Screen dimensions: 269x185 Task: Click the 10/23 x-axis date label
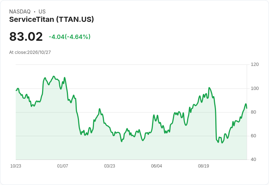coord(16,166)
